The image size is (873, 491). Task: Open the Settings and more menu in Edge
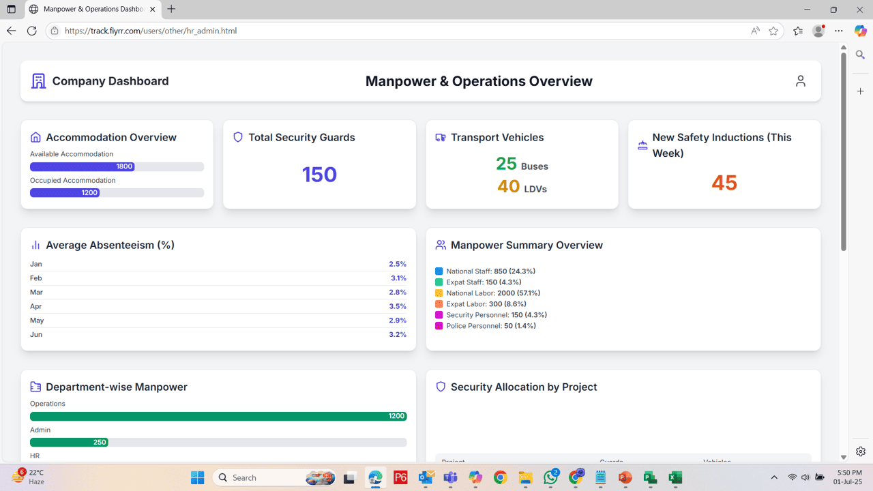[839, 30]
